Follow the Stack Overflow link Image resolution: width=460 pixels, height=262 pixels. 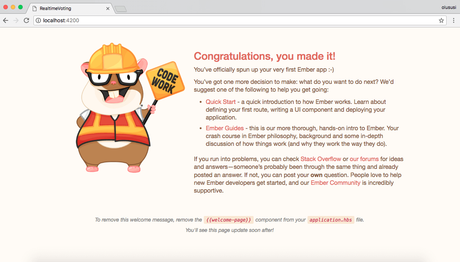coord(321,159)
